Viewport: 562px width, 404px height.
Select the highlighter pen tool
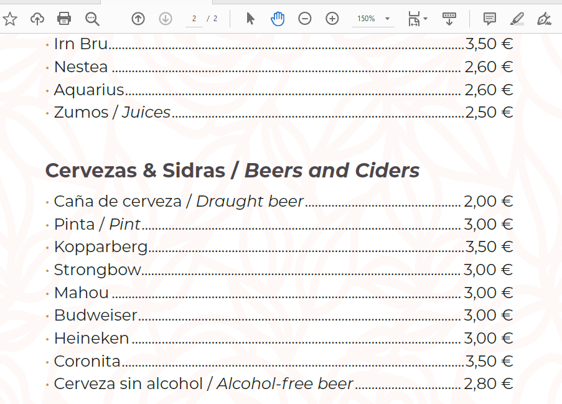517,19
